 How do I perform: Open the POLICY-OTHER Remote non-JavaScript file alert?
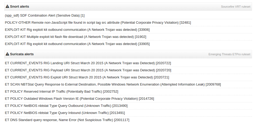[128, 23]
